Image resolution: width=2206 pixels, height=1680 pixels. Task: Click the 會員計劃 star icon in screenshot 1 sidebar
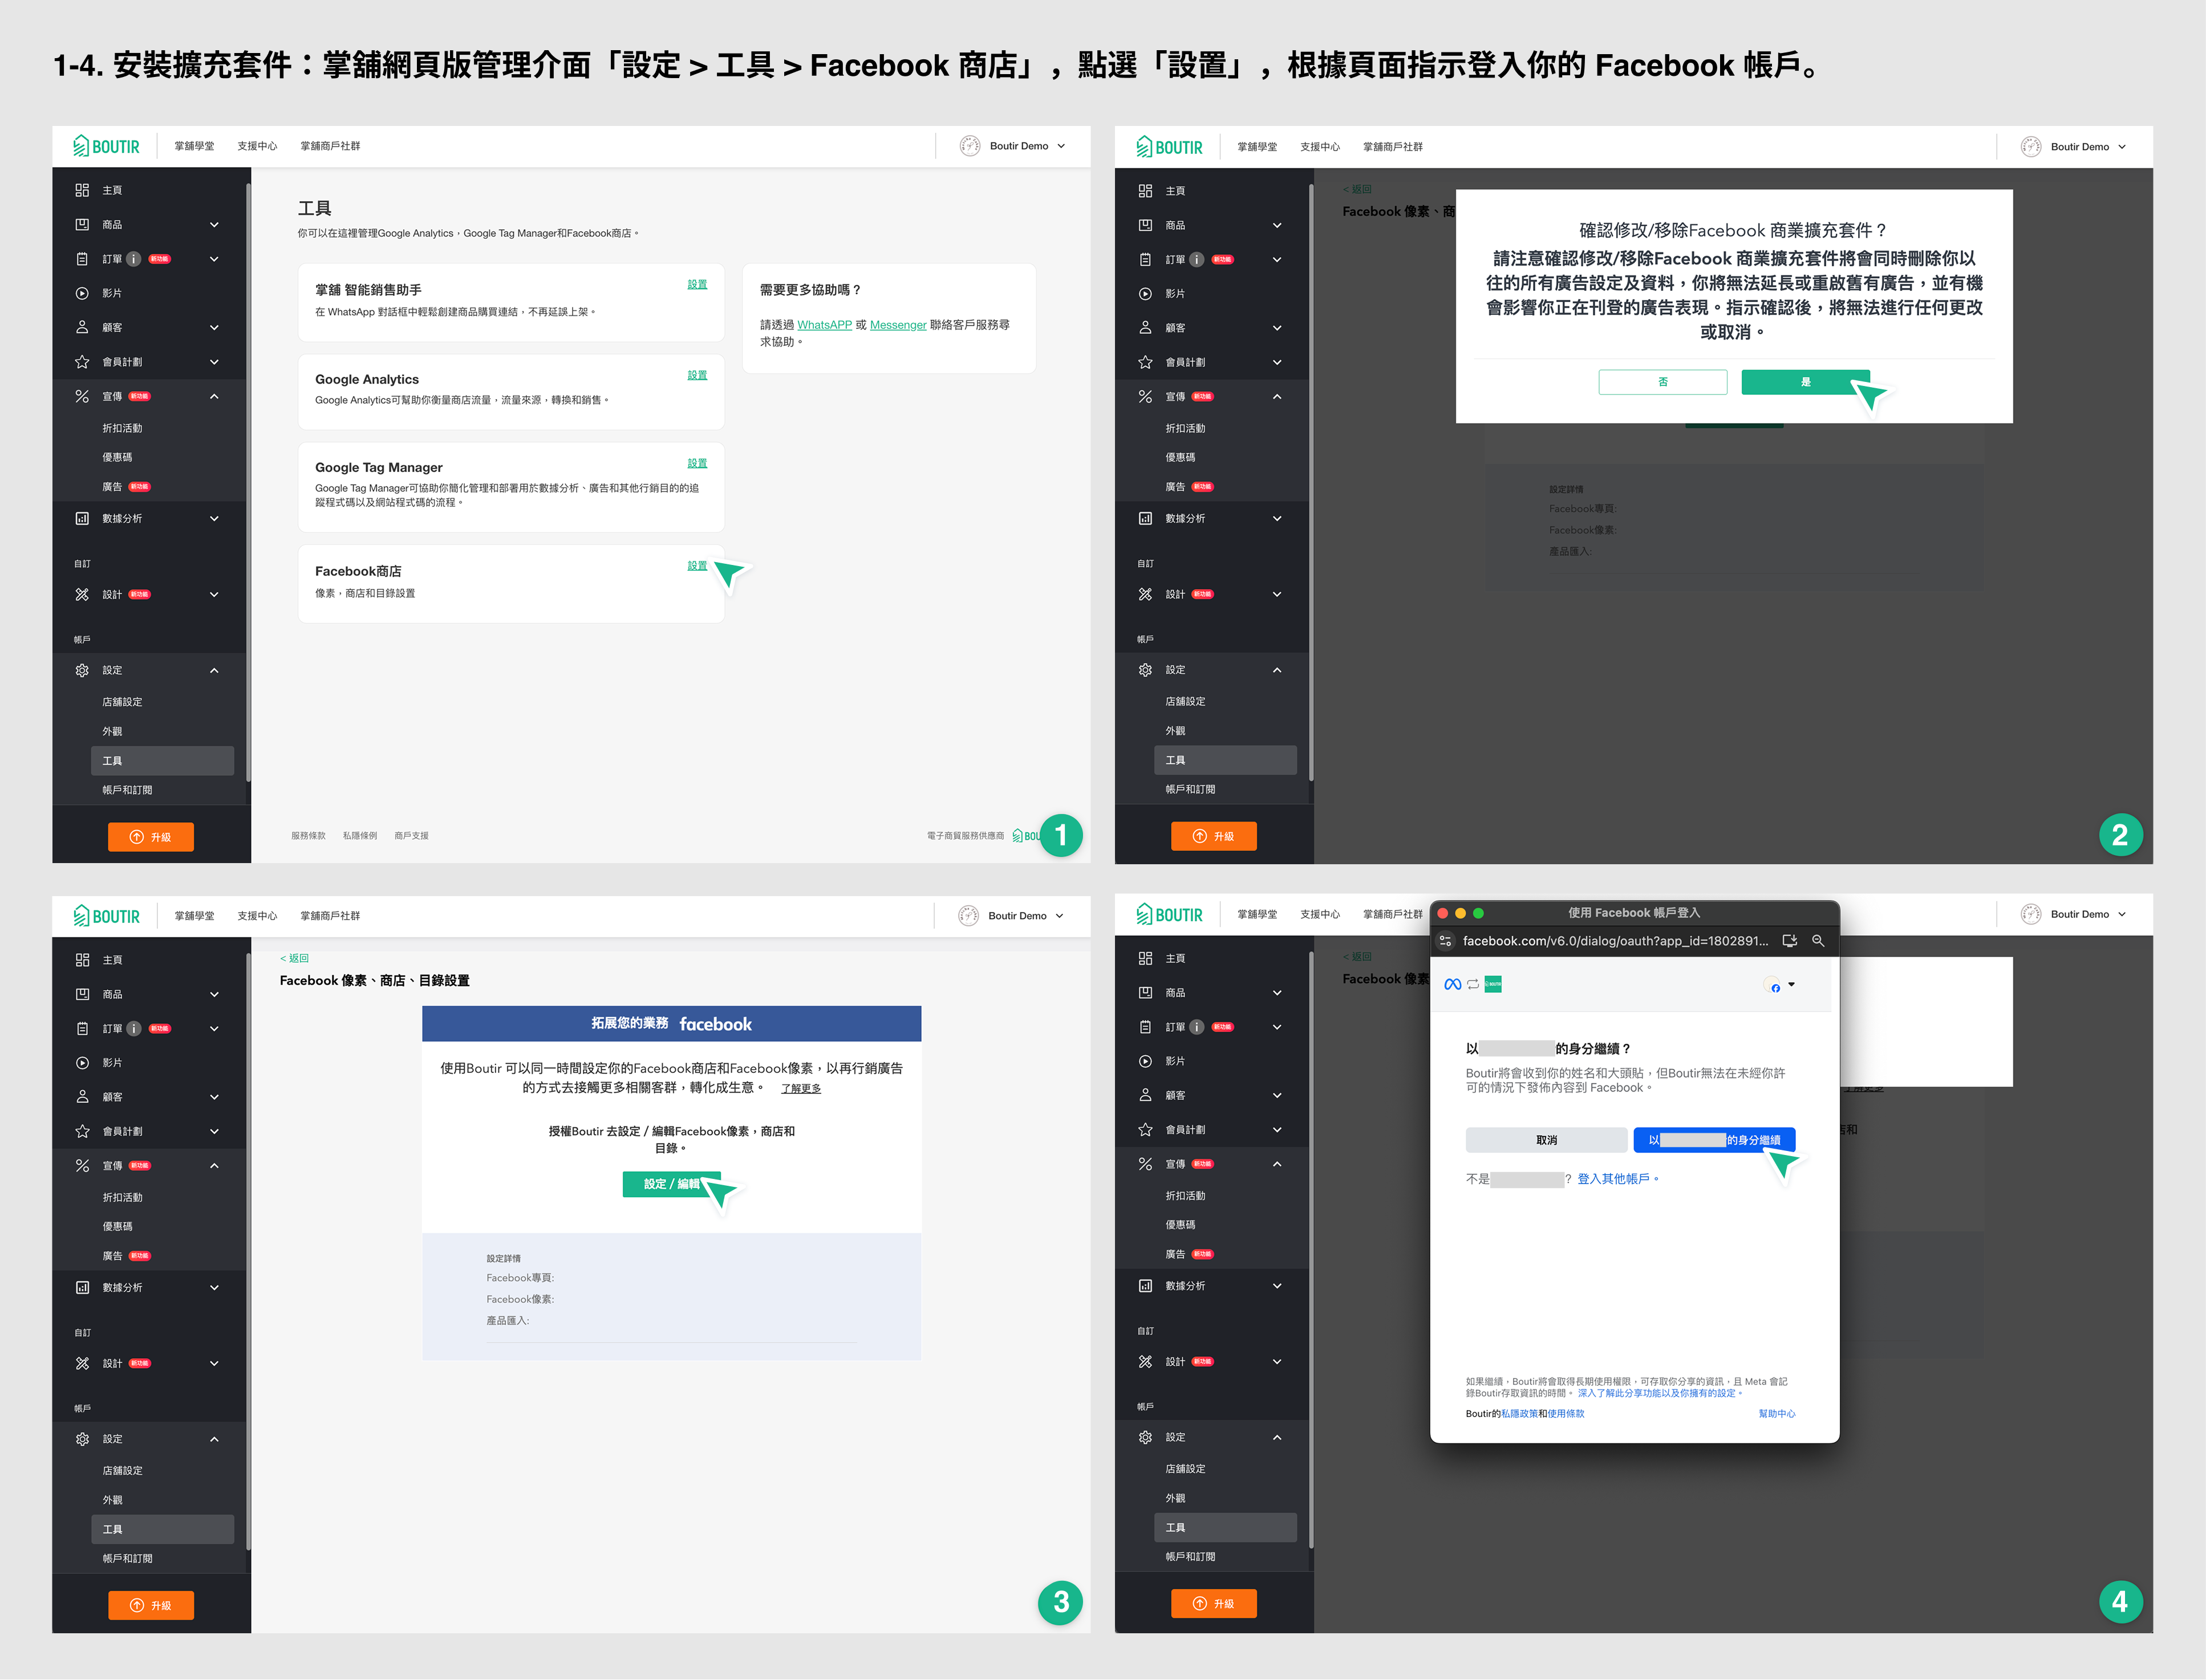pos(82,362)
